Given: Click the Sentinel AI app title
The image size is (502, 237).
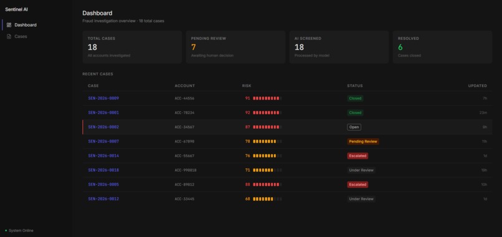Looking at the screenshot, I should (x=16, y=9).
